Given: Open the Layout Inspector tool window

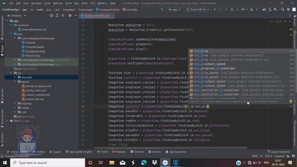Looking at the screenshot, I should pos(278,152).
